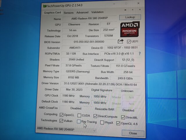Toggle the PhysX checkbox
Image resolution: width=186 pixels, height=140 pixels.
102,123
